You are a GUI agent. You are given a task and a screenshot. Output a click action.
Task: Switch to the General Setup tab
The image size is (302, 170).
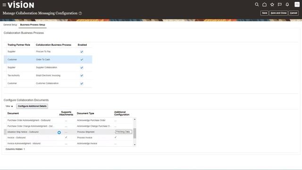[x=10, y=25]
